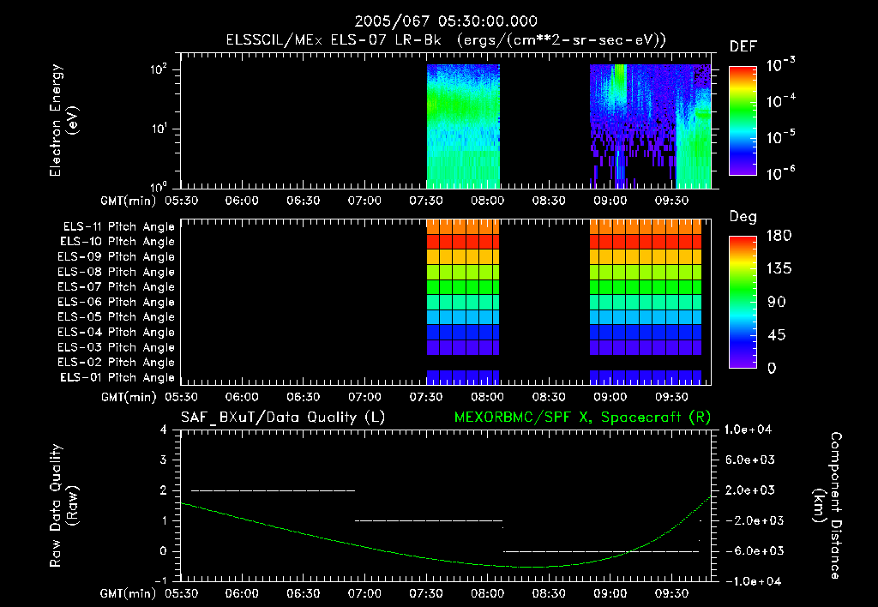Image resolution: width=878 pixels, height=607 pixels.
Task: Click the plot timestamp 2005/067 05:30:00.000
Action: 446,21
